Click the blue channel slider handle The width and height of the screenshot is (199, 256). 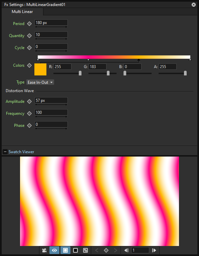click(x=125, y=73)
